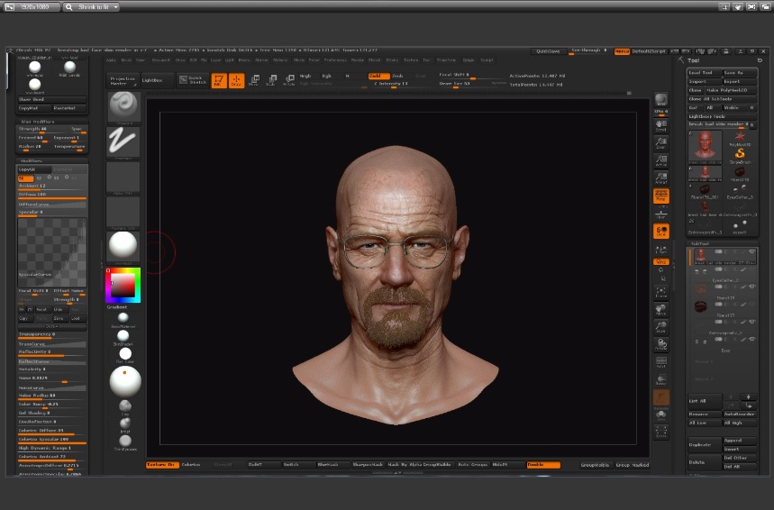Click the Actual size icon
Image resolution: width=774 pixels, height=510 pixels.
click(x=661, y=161)
